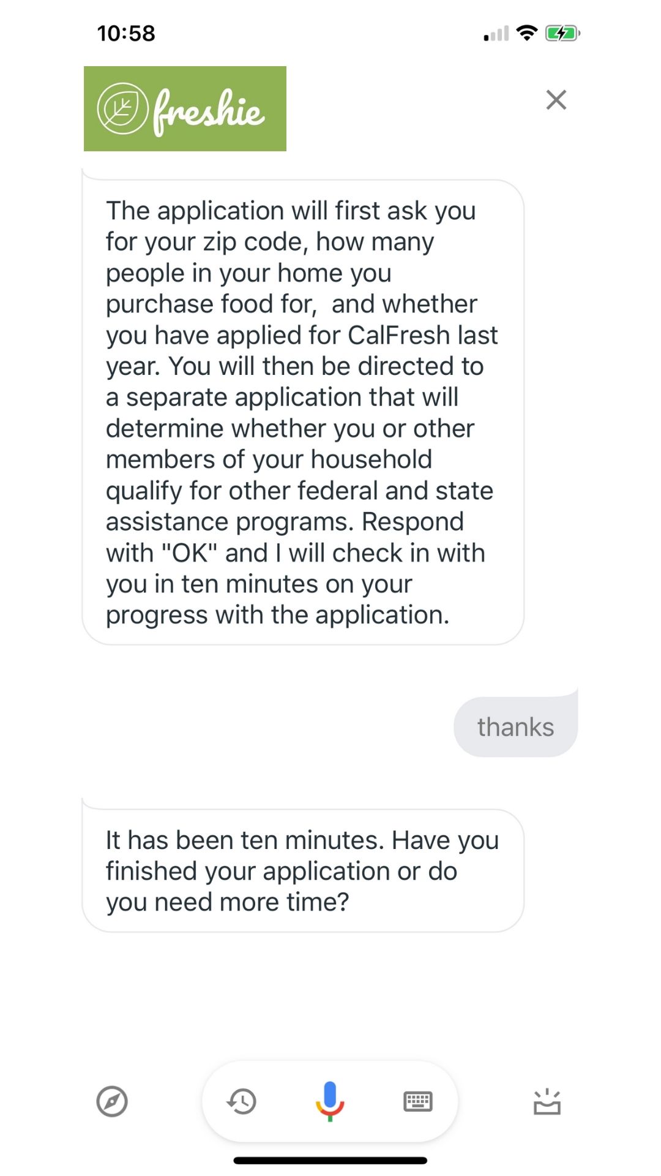Tap the compass Explore icon

(112, 1101)
